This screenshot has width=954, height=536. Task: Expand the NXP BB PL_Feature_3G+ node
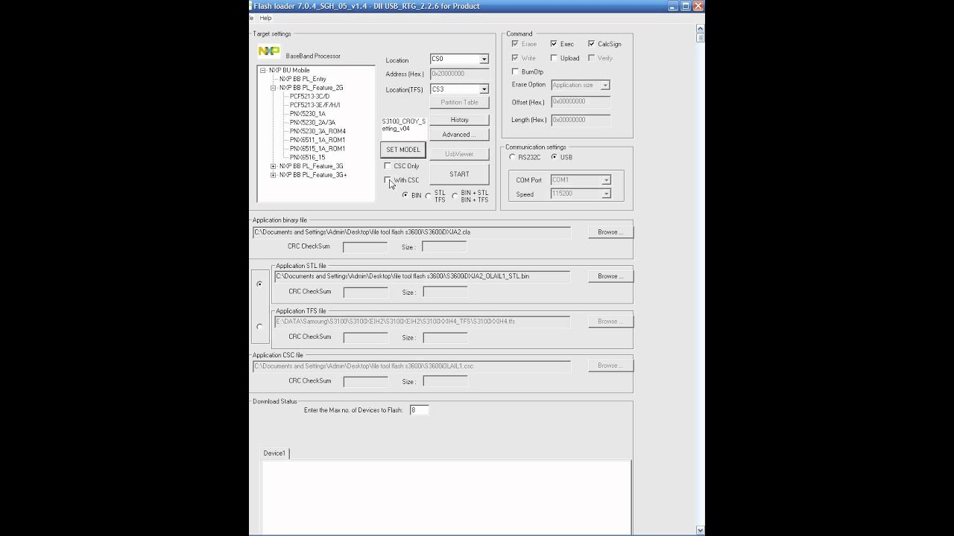click(x=274, y=175)
